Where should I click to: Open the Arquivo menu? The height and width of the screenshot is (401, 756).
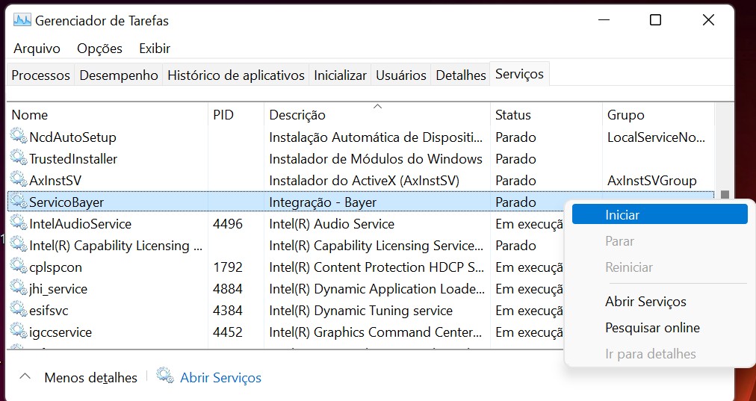pyautogui.click(x=37, y=49)
